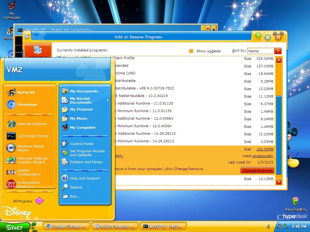Image resolution: width=310 pixels, height=232 pixels.
Task: Select x86 9.0.30729.7523 redistributable row
Action: tap(195, 89)
